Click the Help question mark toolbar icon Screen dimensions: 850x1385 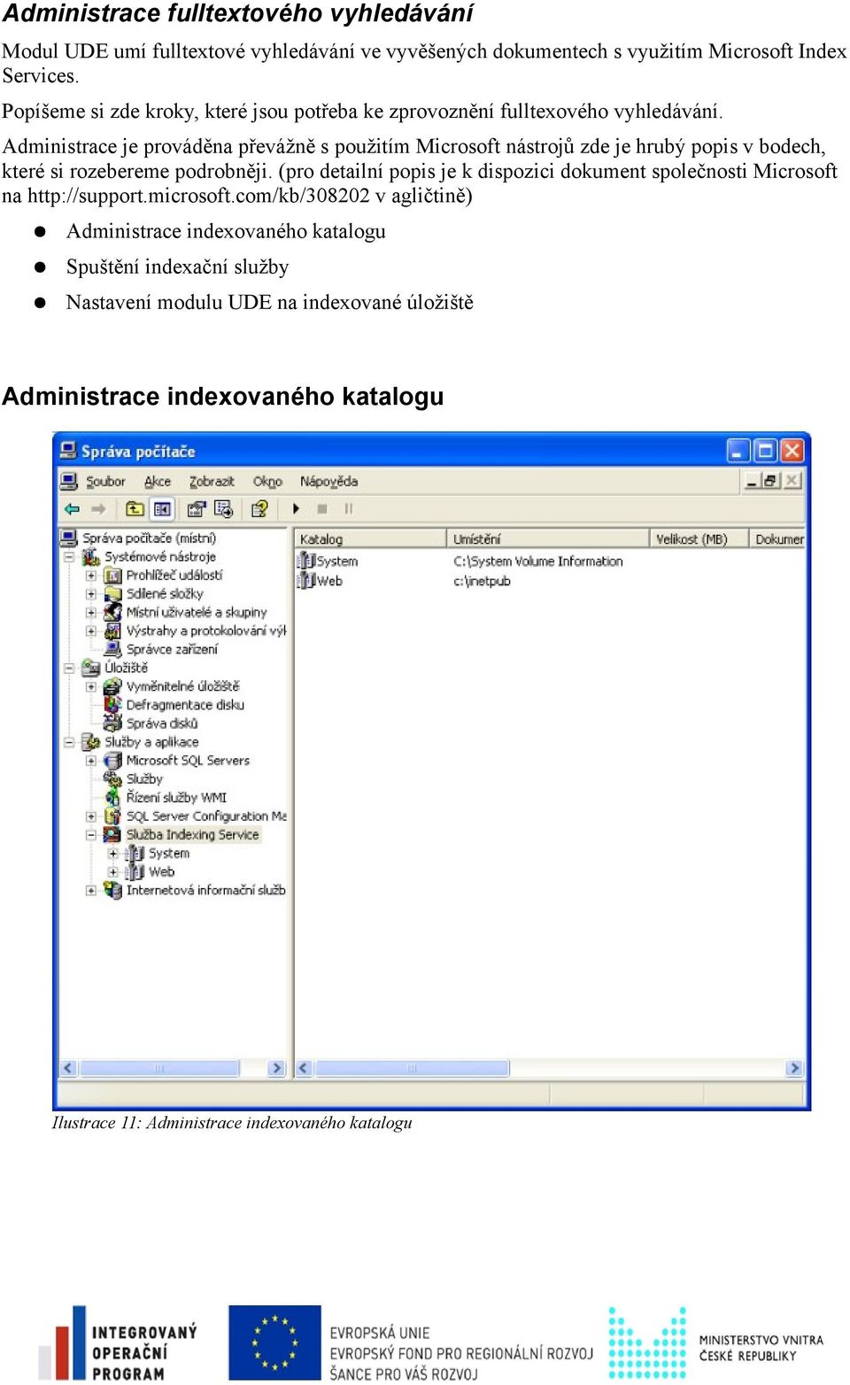click(259, 509)
